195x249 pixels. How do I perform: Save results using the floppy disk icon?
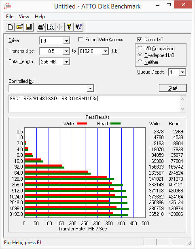click(x=29, y=27)
